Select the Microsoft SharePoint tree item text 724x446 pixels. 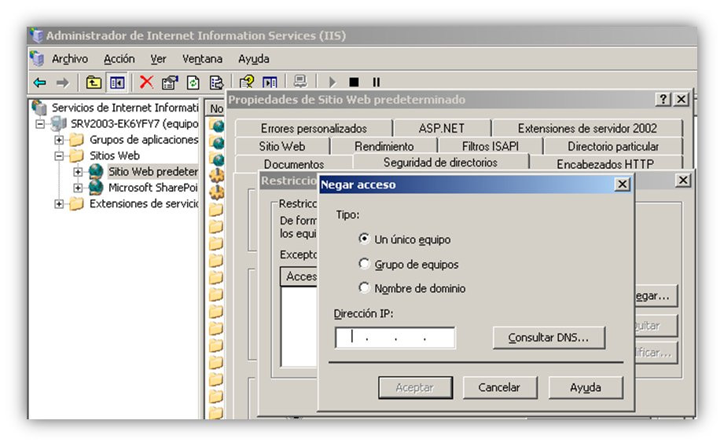[153, 188]
